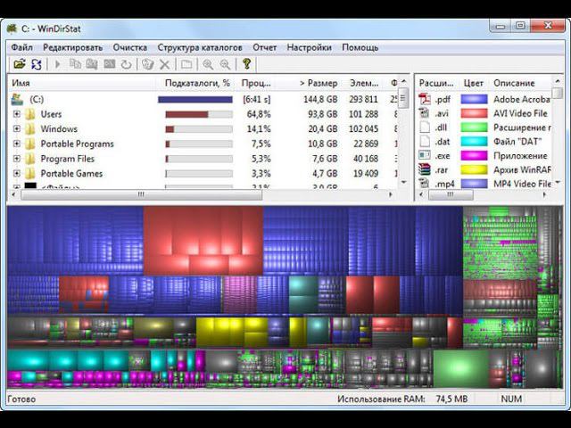Click the (C:) root tree label
Viewport: 571px width, 428px height.
coord(37,99)
